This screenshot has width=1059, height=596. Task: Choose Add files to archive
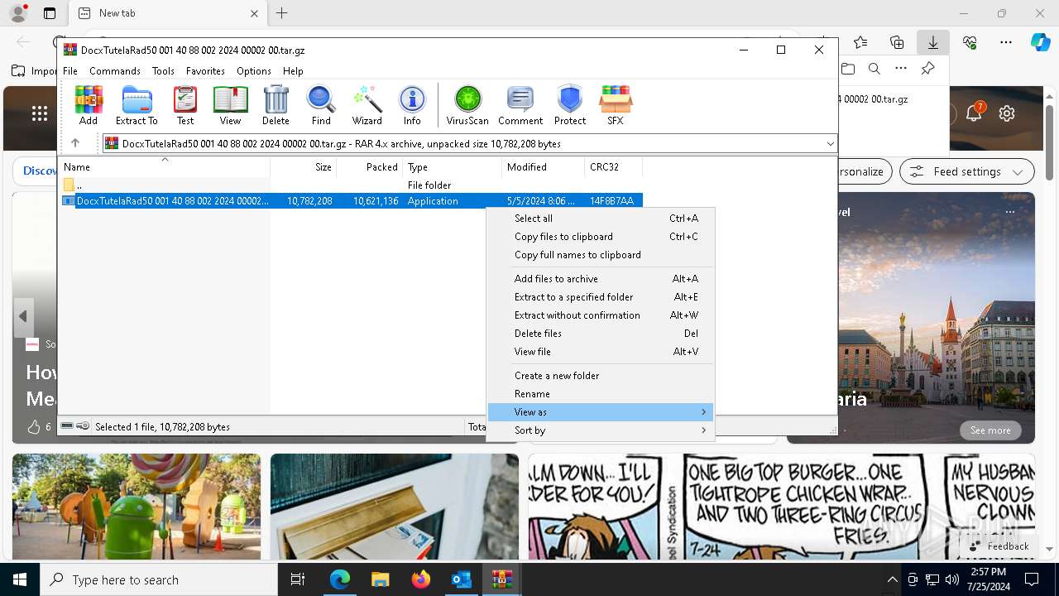pos(601,279)
